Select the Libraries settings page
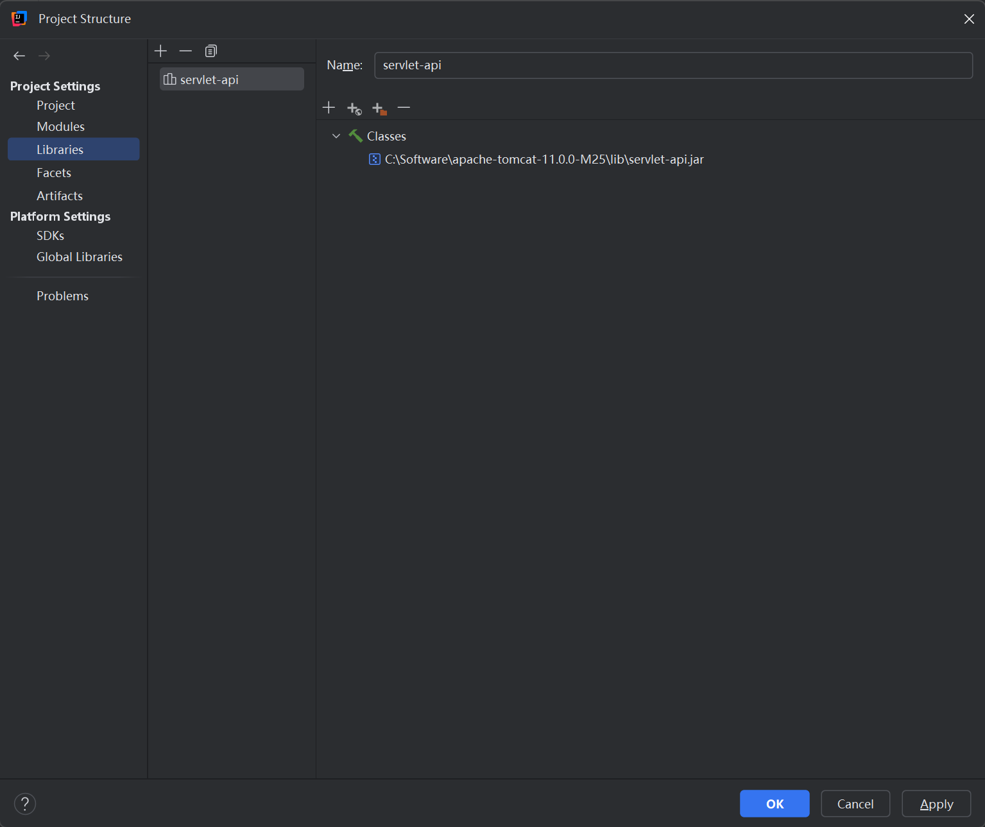 (73, 149)
